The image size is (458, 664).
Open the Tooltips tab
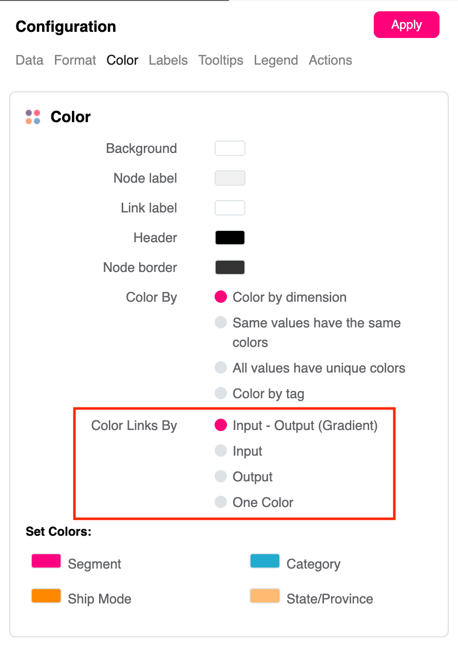pos(221,60)
